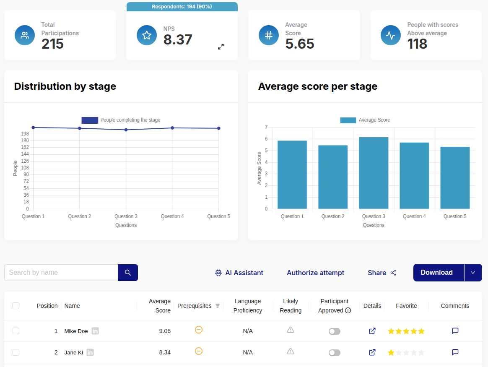Screen dimensions: 488x367
Task: Select the checkbox for Mike Doe's row
Action: [16, 331]
